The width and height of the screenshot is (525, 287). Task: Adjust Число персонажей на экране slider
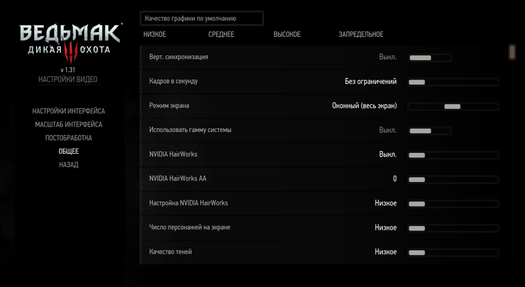(453, 228)
